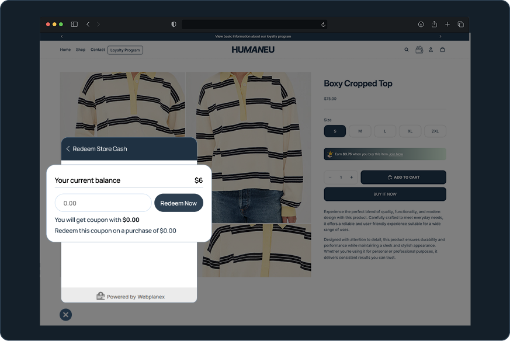Viewport: 510px width, 341px height.
Task: Open the account profile icon
Action: coord(431,50)
